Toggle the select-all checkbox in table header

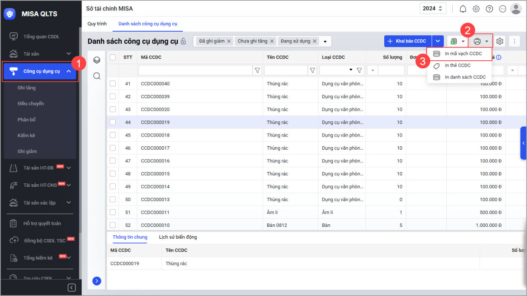113,57
